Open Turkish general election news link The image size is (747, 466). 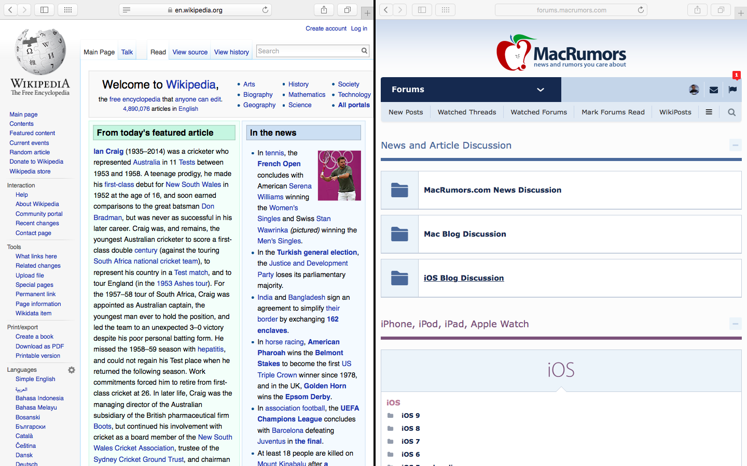(317, 252)
